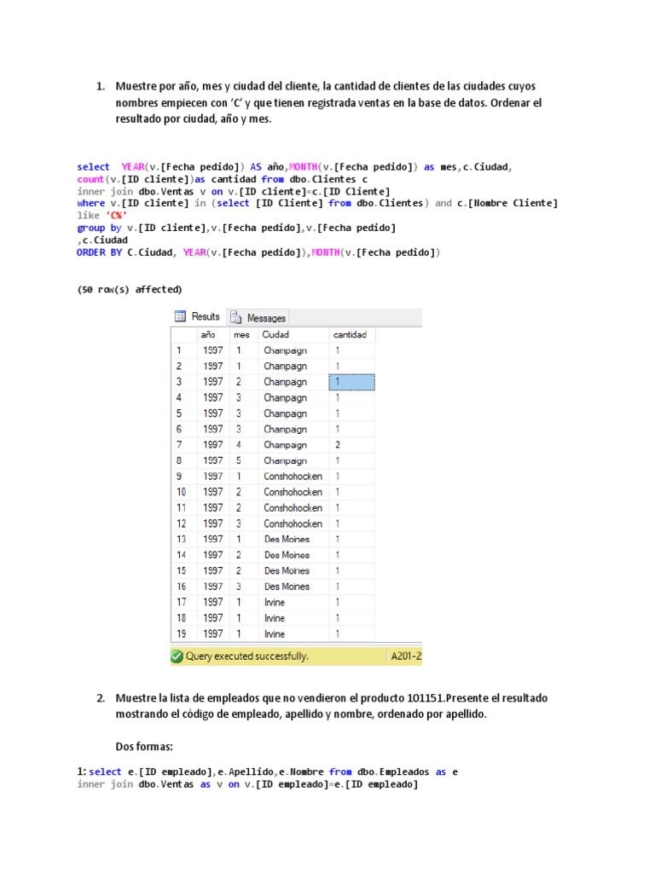655x873 pixels.
Task: Select the Ciudad column header
Action: [x=292, y=334]
